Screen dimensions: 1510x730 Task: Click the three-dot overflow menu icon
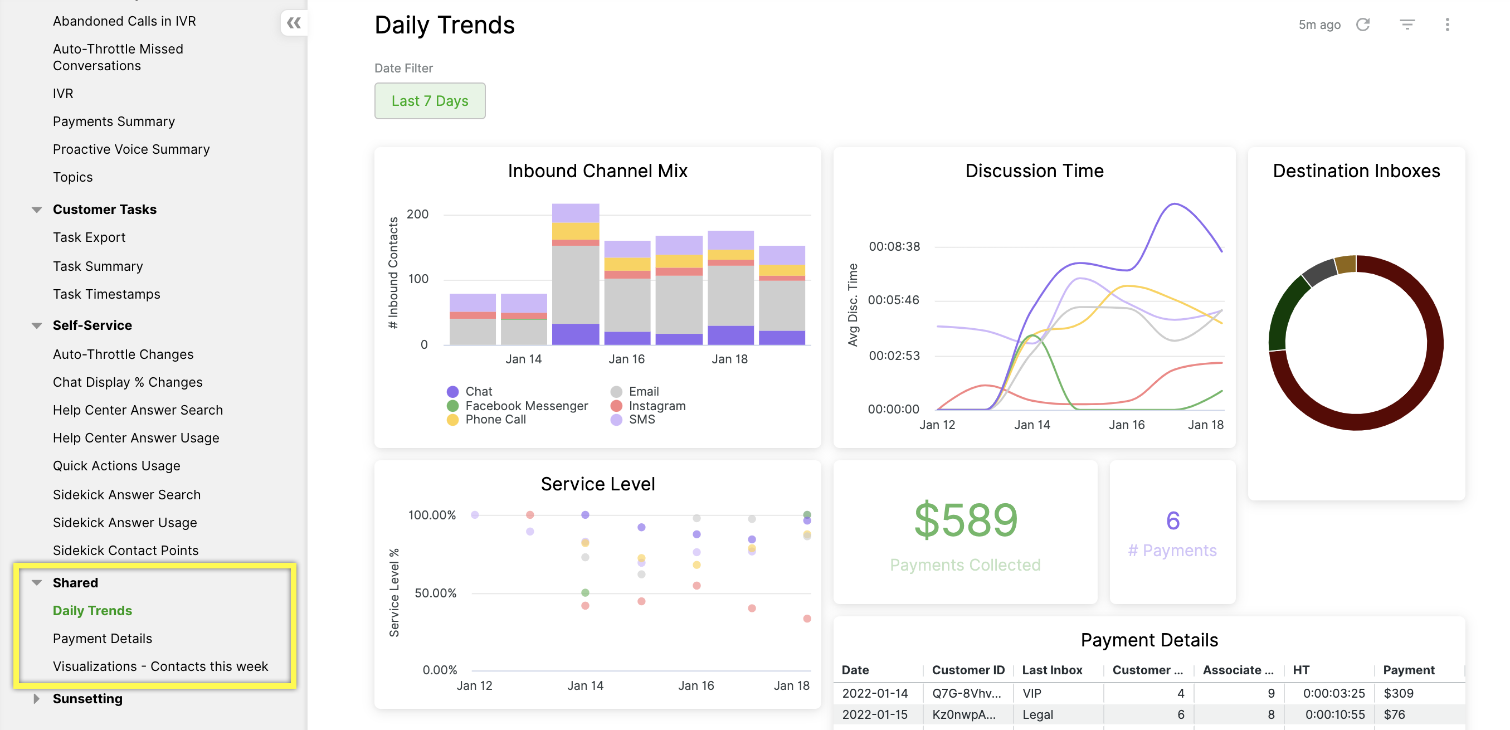(1448, 24)
